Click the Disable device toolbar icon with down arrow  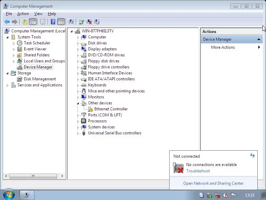click(x=97, y=22)
